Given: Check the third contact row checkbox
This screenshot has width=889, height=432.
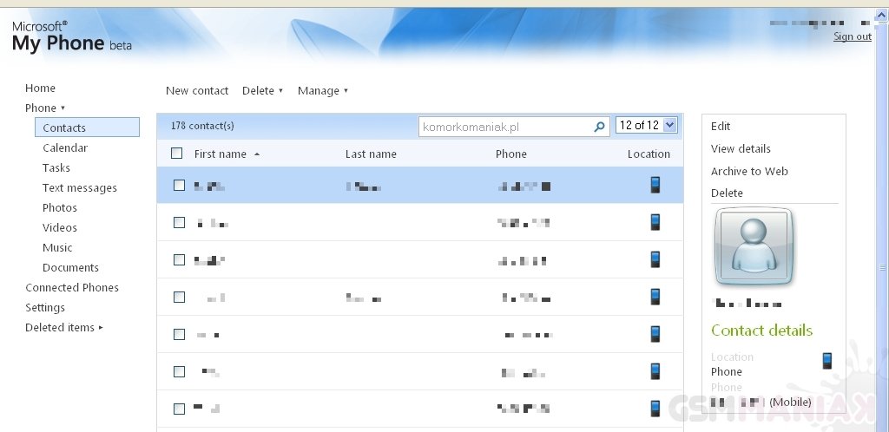Looking at the screenshot, I should point(179,260).
